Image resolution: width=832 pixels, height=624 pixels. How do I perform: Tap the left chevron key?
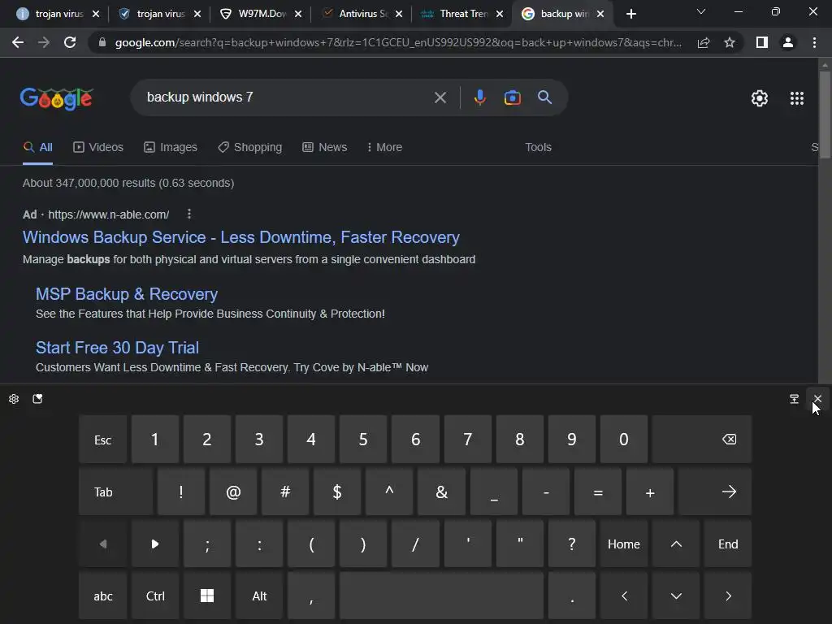point(624,596)
